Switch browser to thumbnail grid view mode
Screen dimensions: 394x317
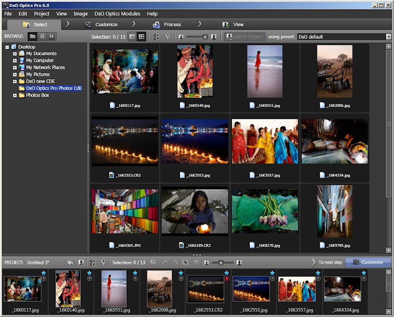tap(142, 37)
